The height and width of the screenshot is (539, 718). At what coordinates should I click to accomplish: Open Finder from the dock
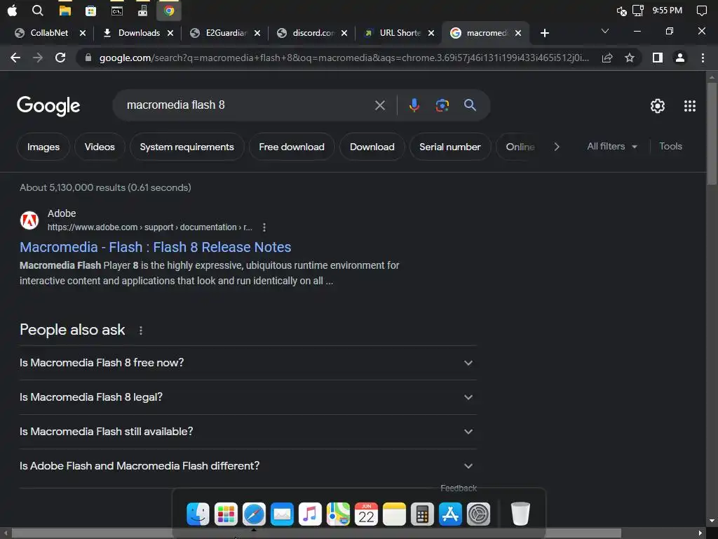198,514
